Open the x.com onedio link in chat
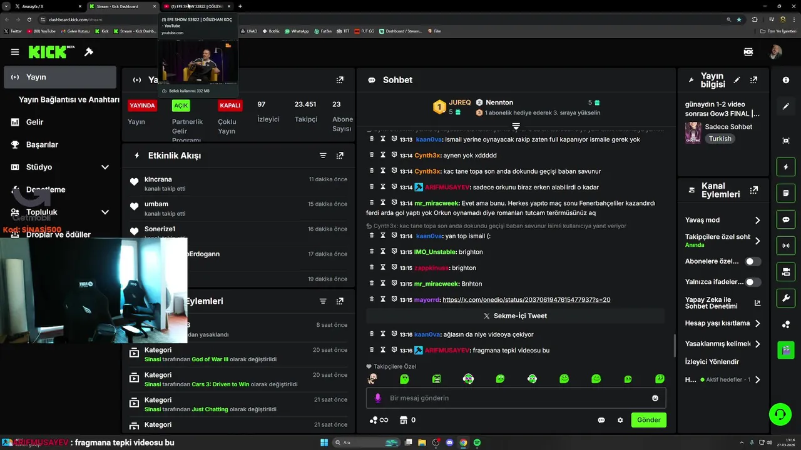801x450 pixels. coord(526,300)
